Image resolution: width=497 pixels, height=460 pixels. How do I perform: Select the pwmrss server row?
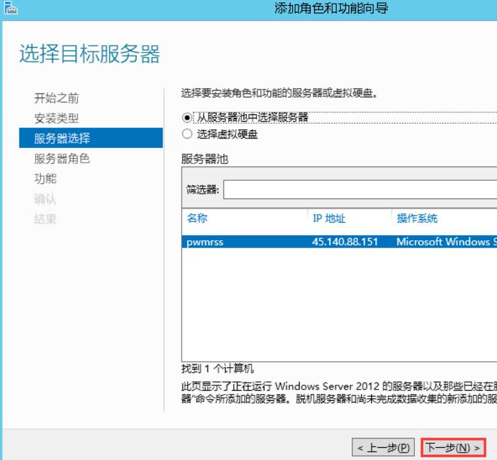(x=340, y=242)
